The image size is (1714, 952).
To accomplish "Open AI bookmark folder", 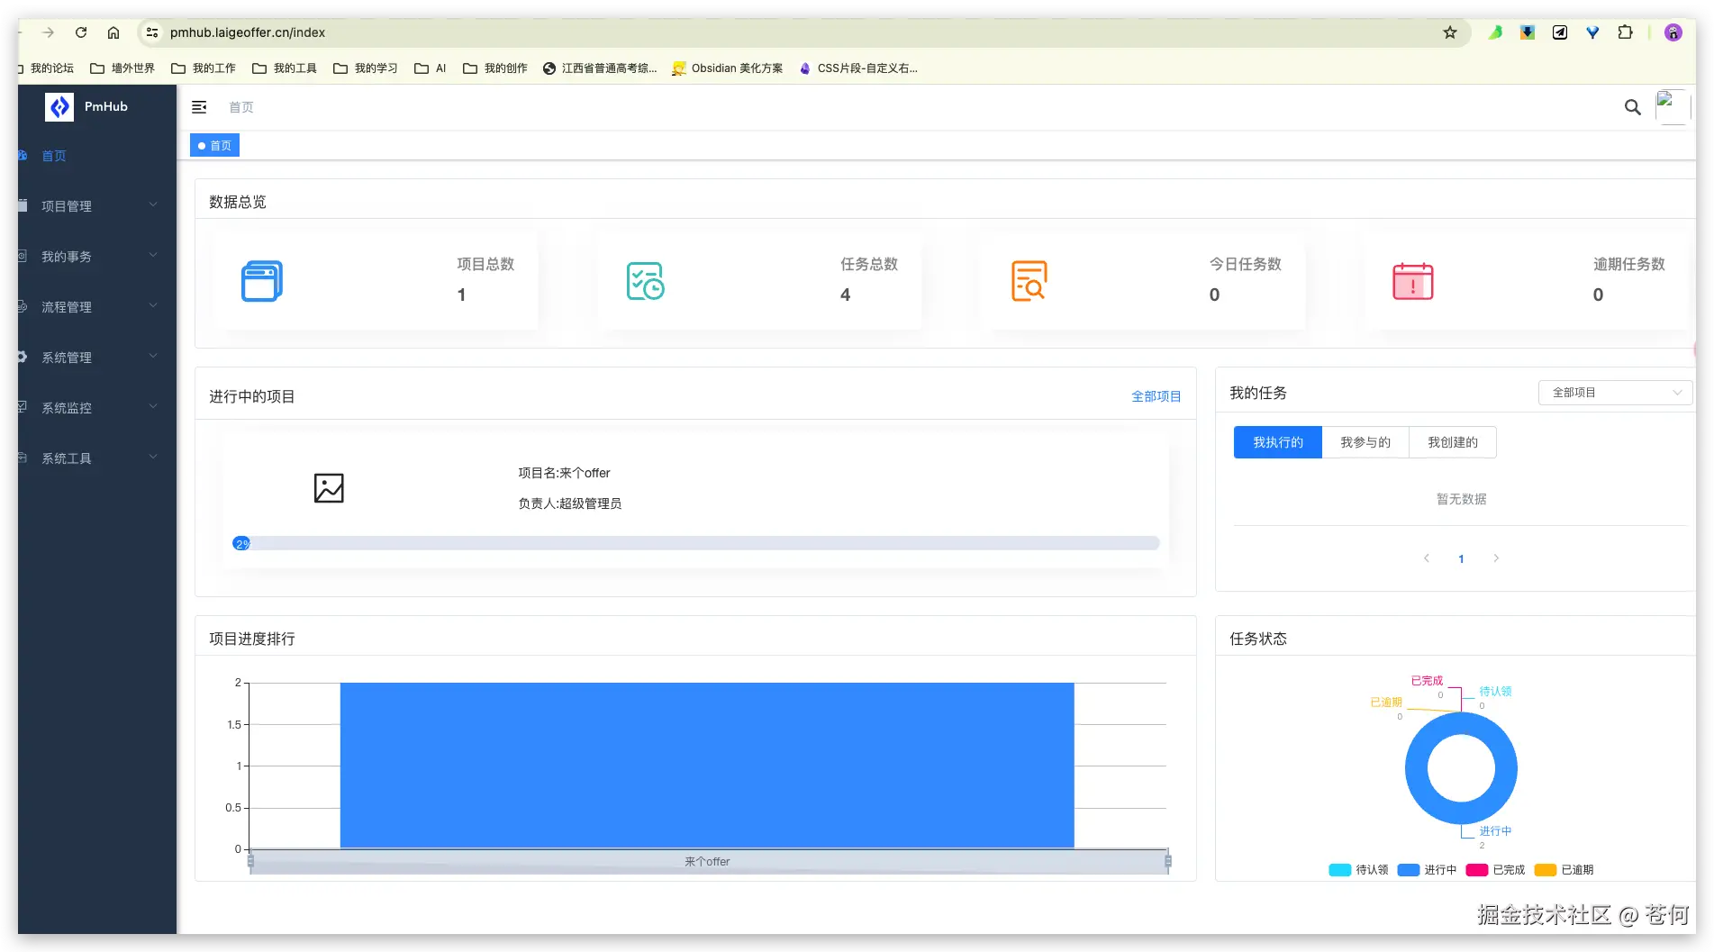I will pyautogui.click(x=431, y=68).
